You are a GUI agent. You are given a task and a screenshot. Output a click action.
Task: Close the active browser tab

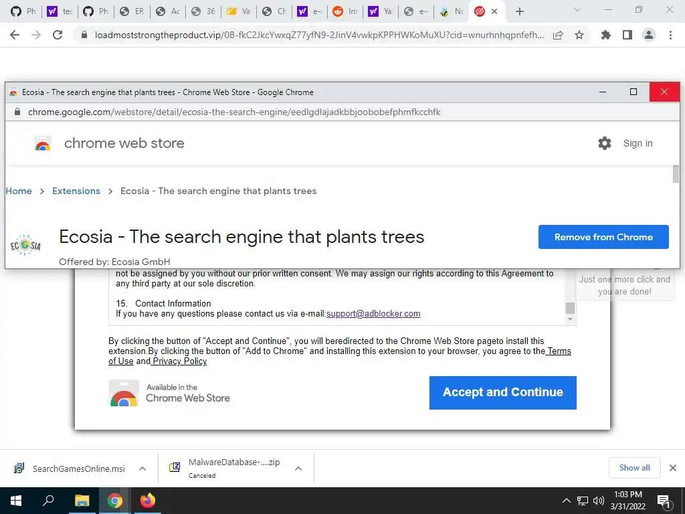pyautogui.click(x=494, y=11)
